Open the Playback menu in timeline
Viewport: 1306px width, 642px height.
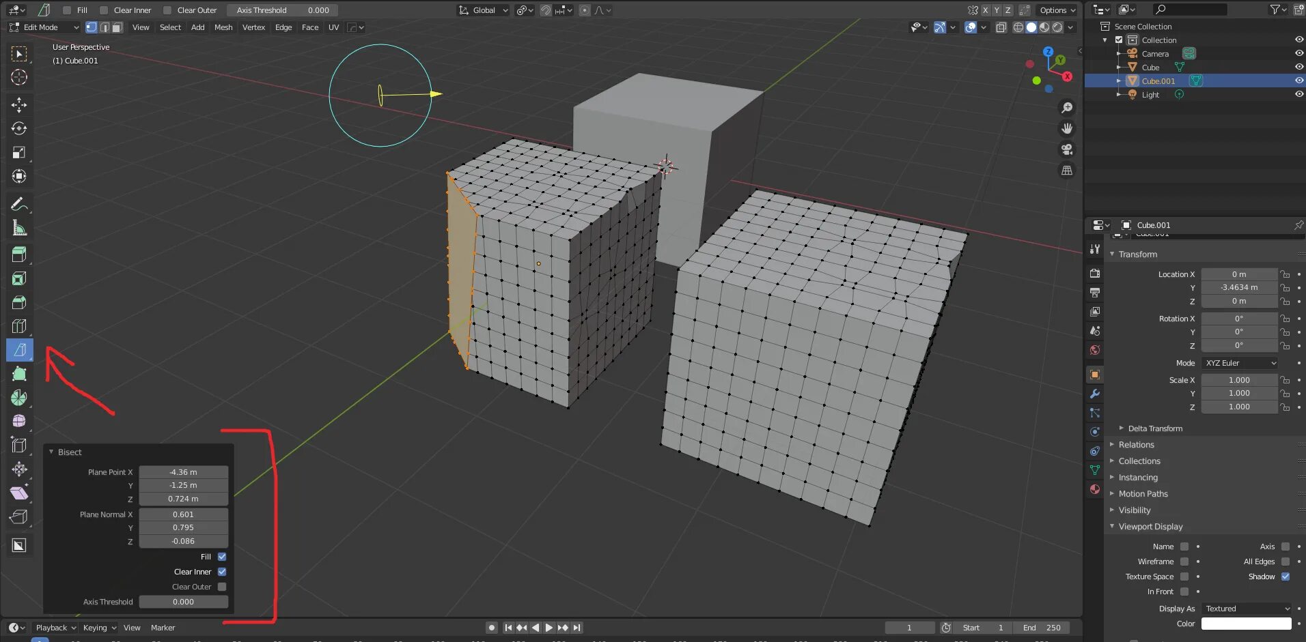tap(55, 628)
